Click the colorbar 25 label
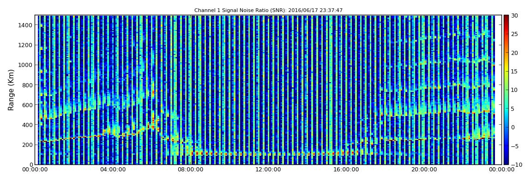Image resolution: width=531 pixels, height=188 pixels. click(515, 34)
